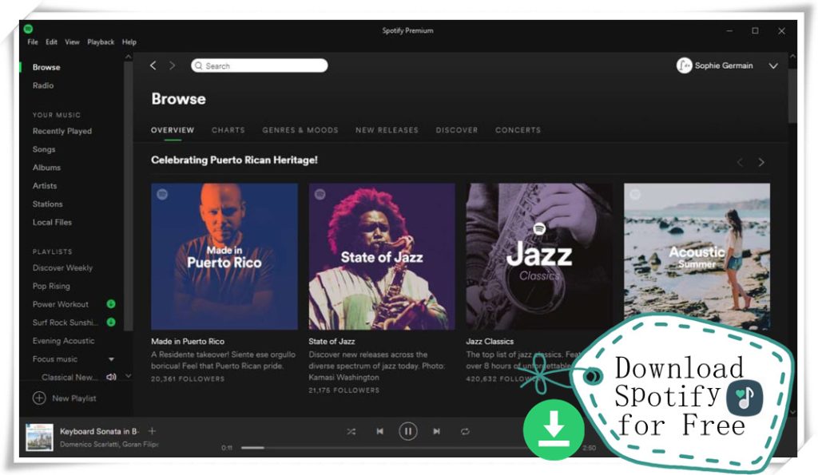Open the File menu
818x475 pixels.
click(x=32, y=42)
